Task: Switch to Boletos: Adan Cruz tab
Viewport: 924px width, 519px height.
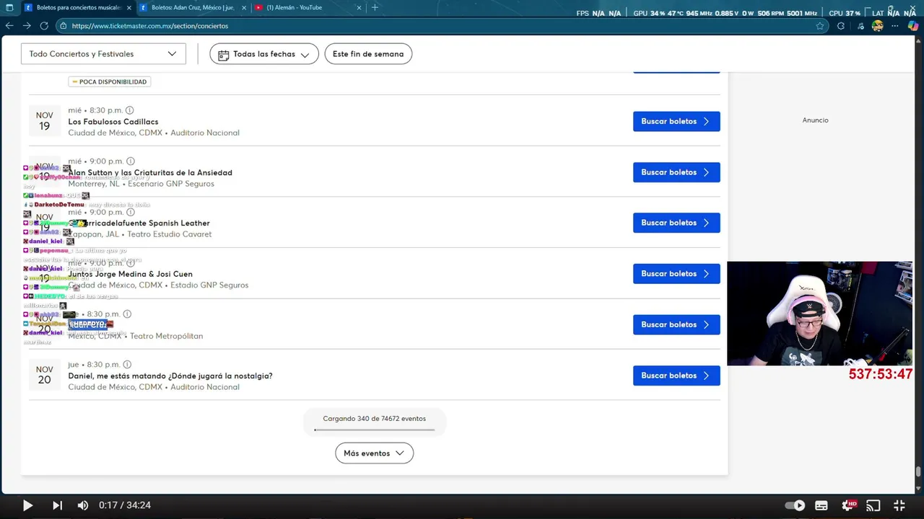Action: point(191,7)
